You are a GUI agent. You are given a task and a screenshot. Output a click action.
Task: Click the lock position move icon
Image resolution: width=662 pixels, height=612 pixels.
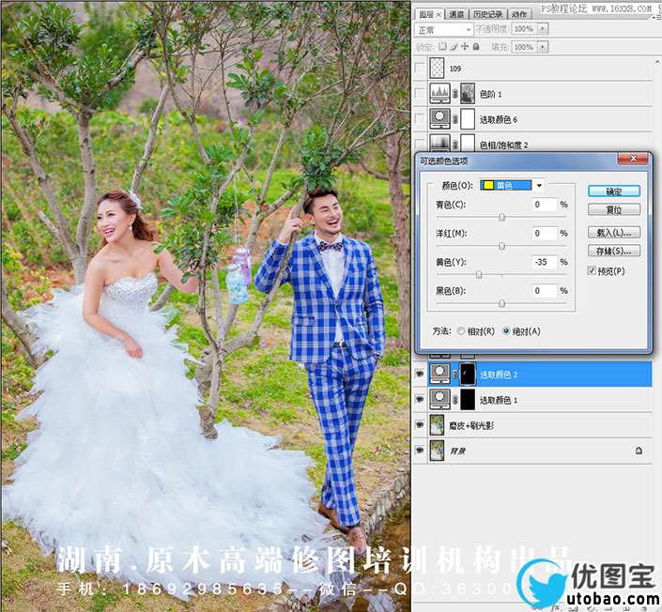[x=465, y=46]
